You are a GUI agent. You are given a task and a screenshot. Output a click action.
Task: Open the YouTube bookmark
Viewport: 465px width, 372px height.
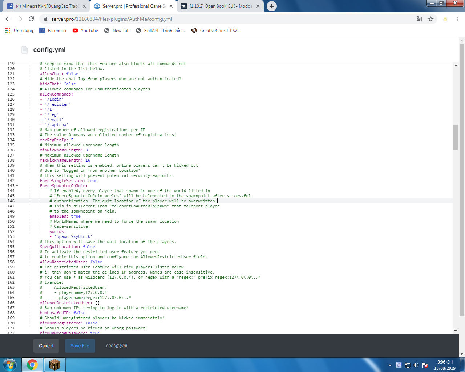coord(85,31)
